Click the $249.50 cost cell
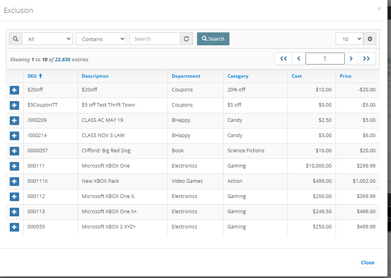 (322, 211)
